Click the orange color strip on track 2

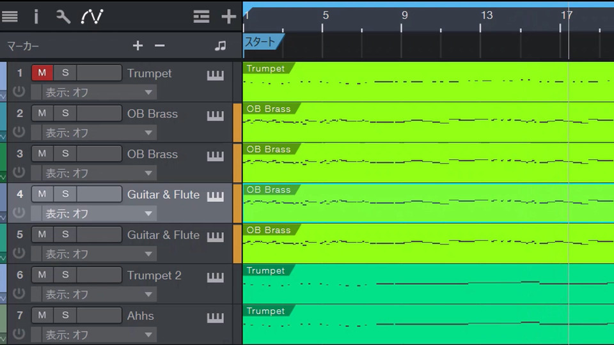click(237, 123)
